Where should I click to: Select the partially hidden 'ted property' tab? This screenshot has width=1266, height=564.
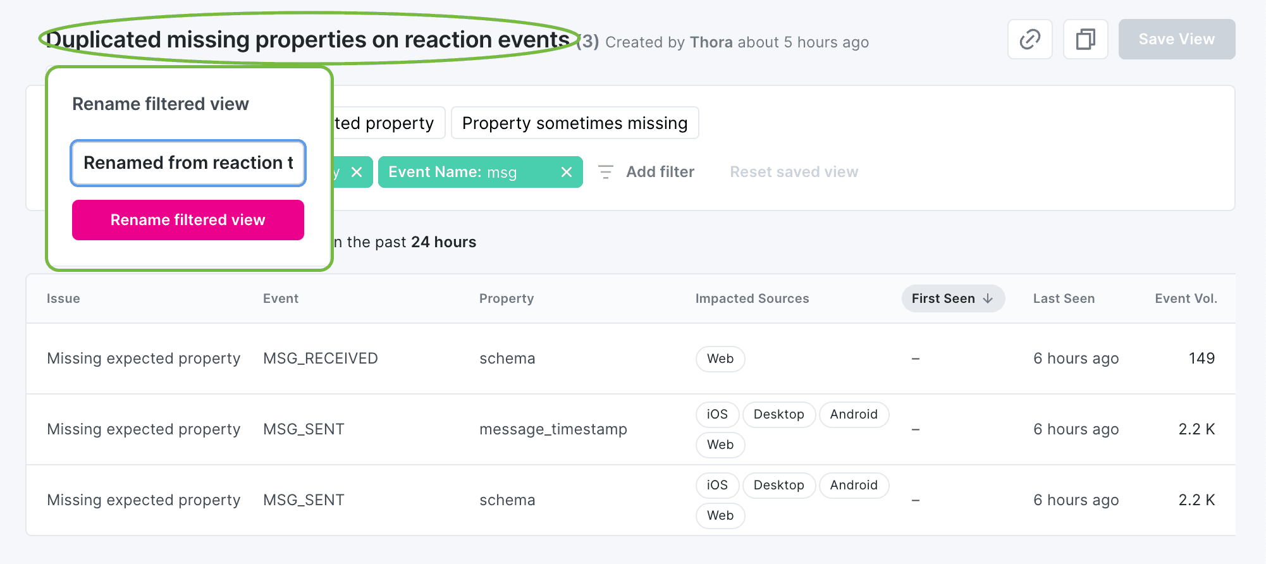tap(387, 123)
